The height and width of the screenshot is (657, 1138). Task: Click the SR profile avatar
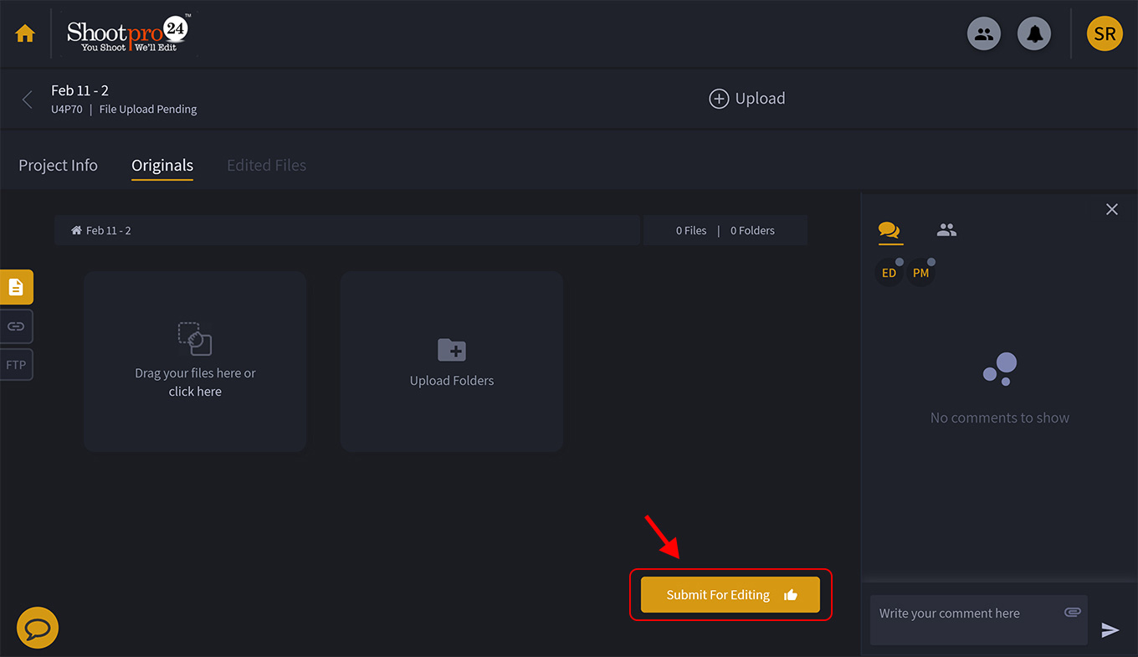tap(1105, 33)
